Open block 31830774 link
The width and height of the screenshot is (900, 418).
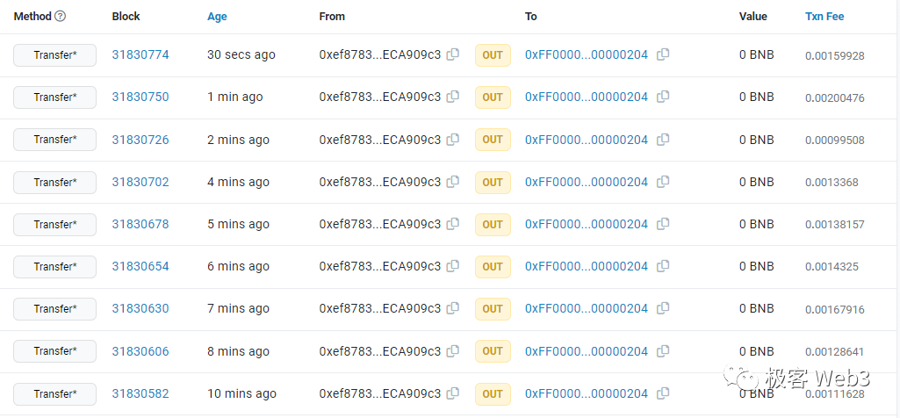pos(140,54)
